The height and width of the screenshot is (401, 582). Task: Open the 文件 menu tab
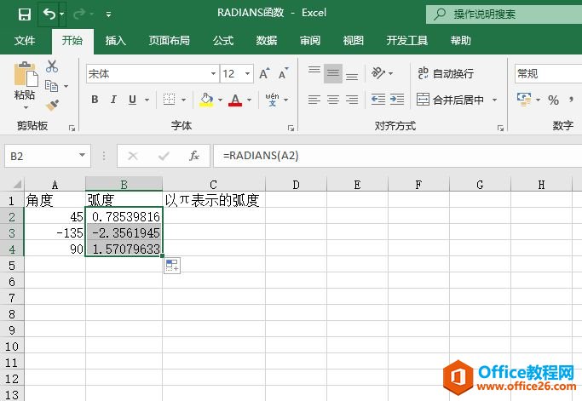[x=25, y=40]
